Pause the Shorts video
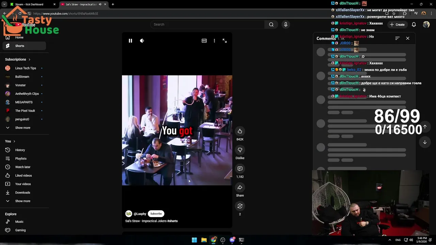This screenshot has width=436, height=245. [x=130, y=40]
